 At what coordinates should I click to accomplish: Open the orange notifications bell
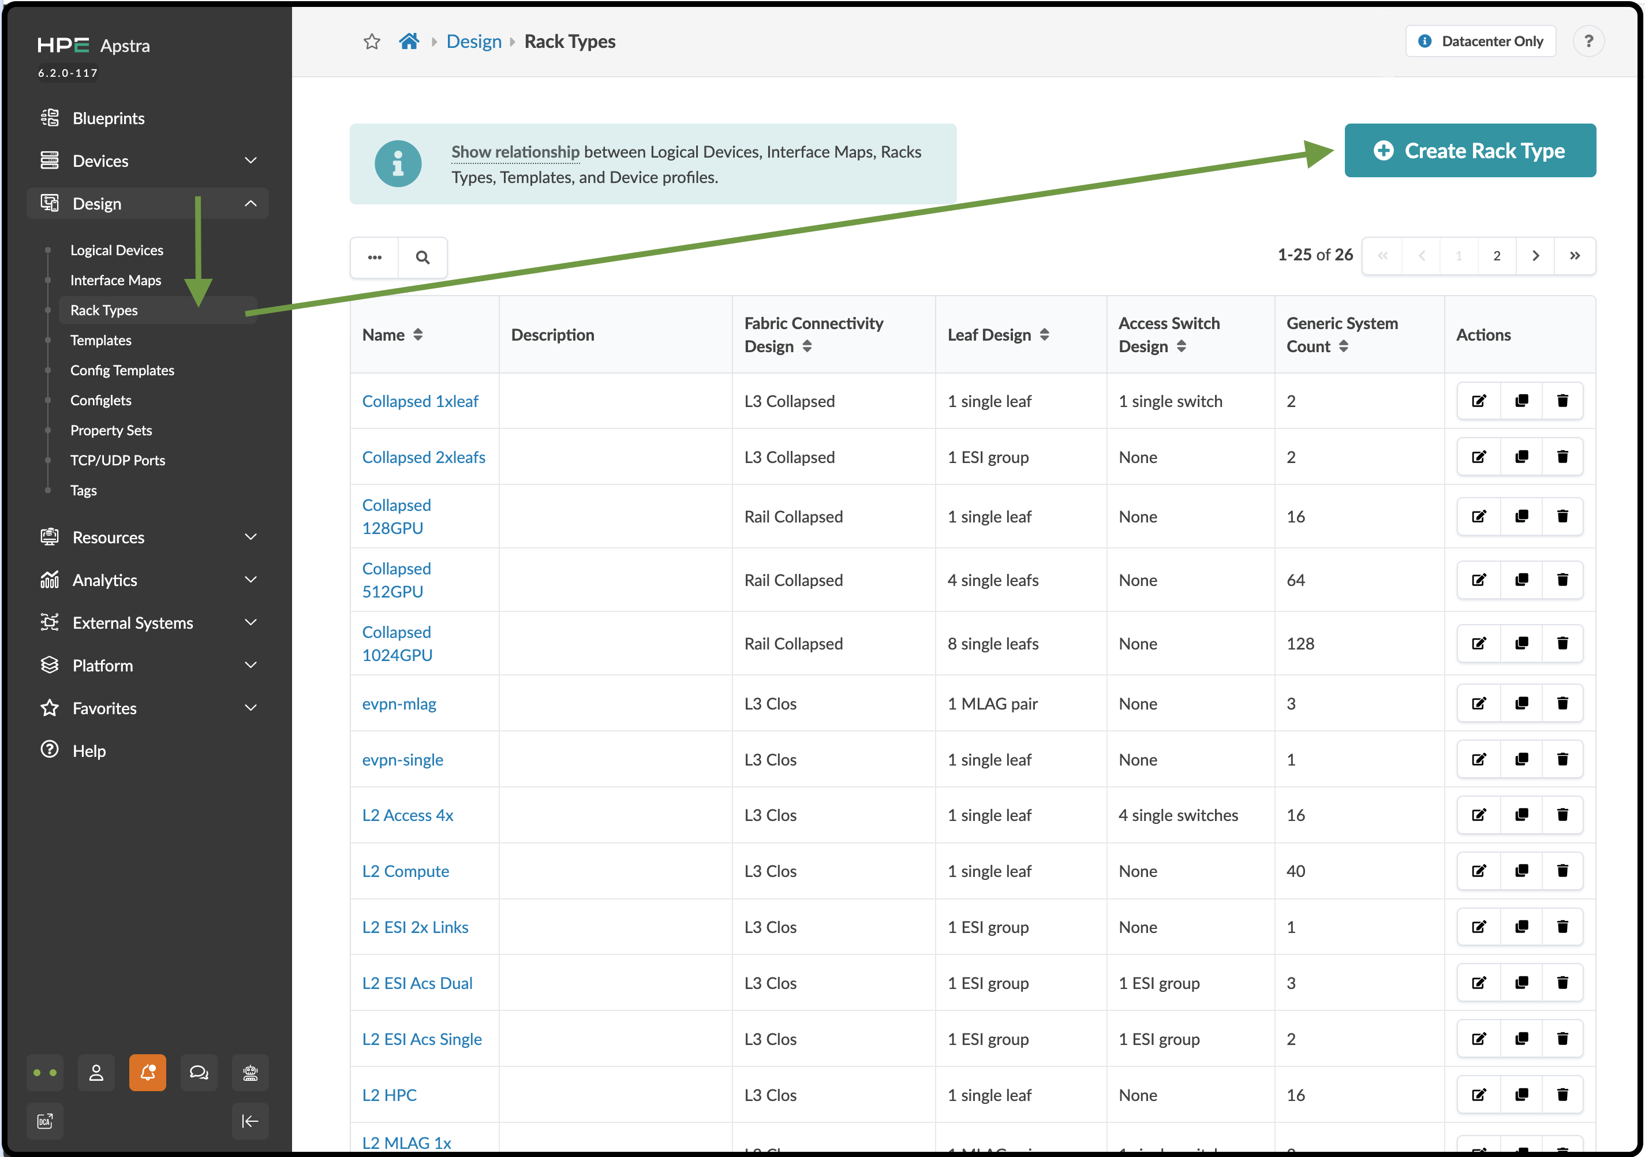click(148, 1072)
